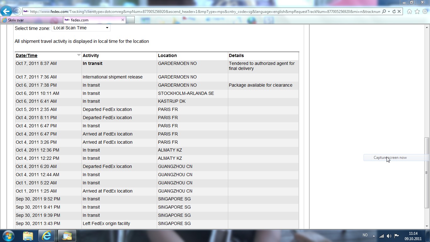Click the Show desktop button
Viewport: 430px width, 242px height.
pos(428,236)
